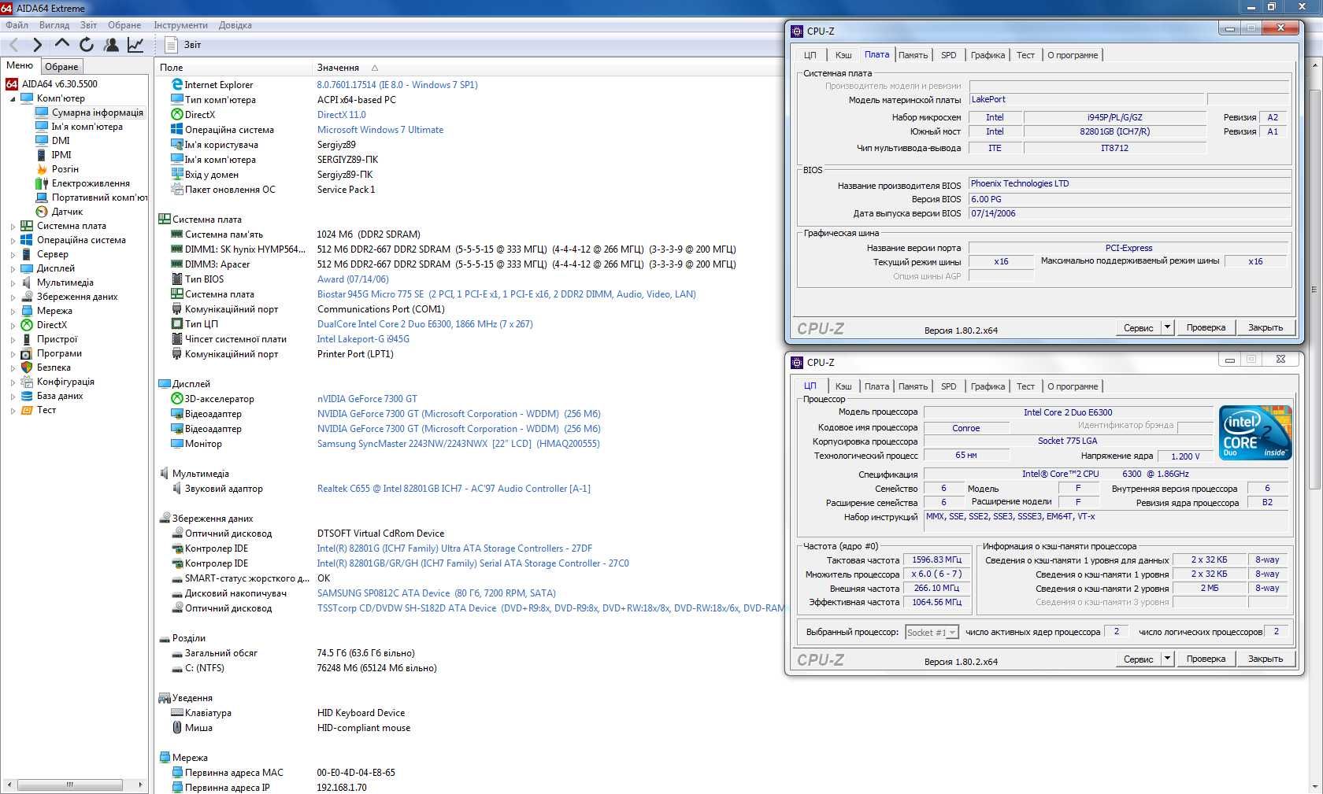Image resolution: width=1323 pixels, height=794 pixels.
Task: Open SPD tab in upper CPU-Z window
Action: pos(949,55)
